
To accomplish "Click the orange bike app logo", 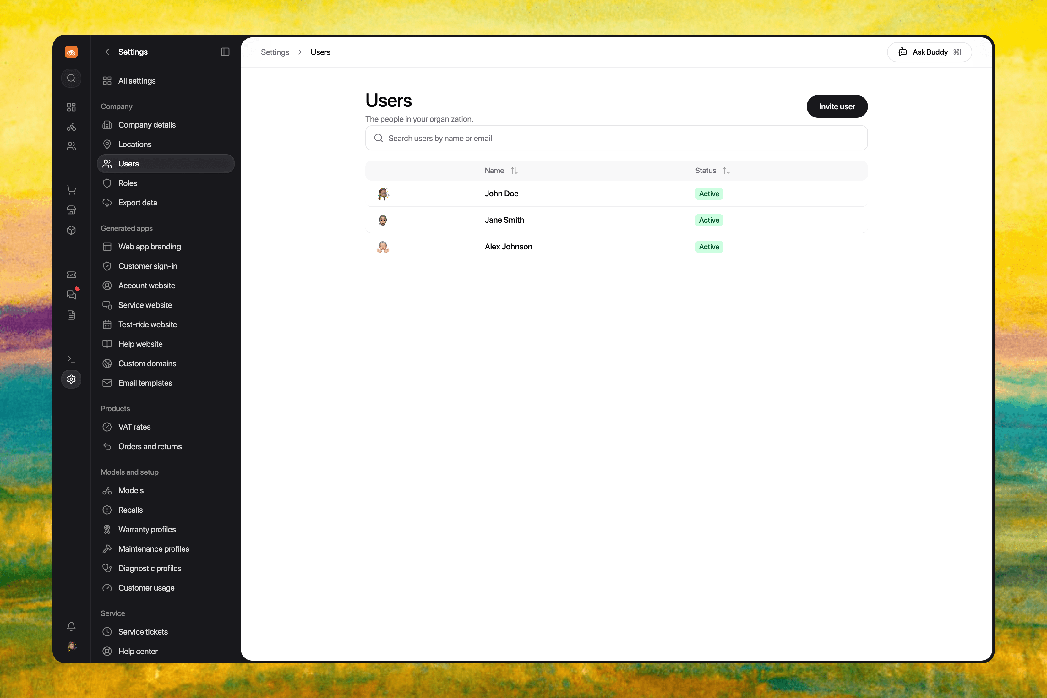I will [71, 52].
